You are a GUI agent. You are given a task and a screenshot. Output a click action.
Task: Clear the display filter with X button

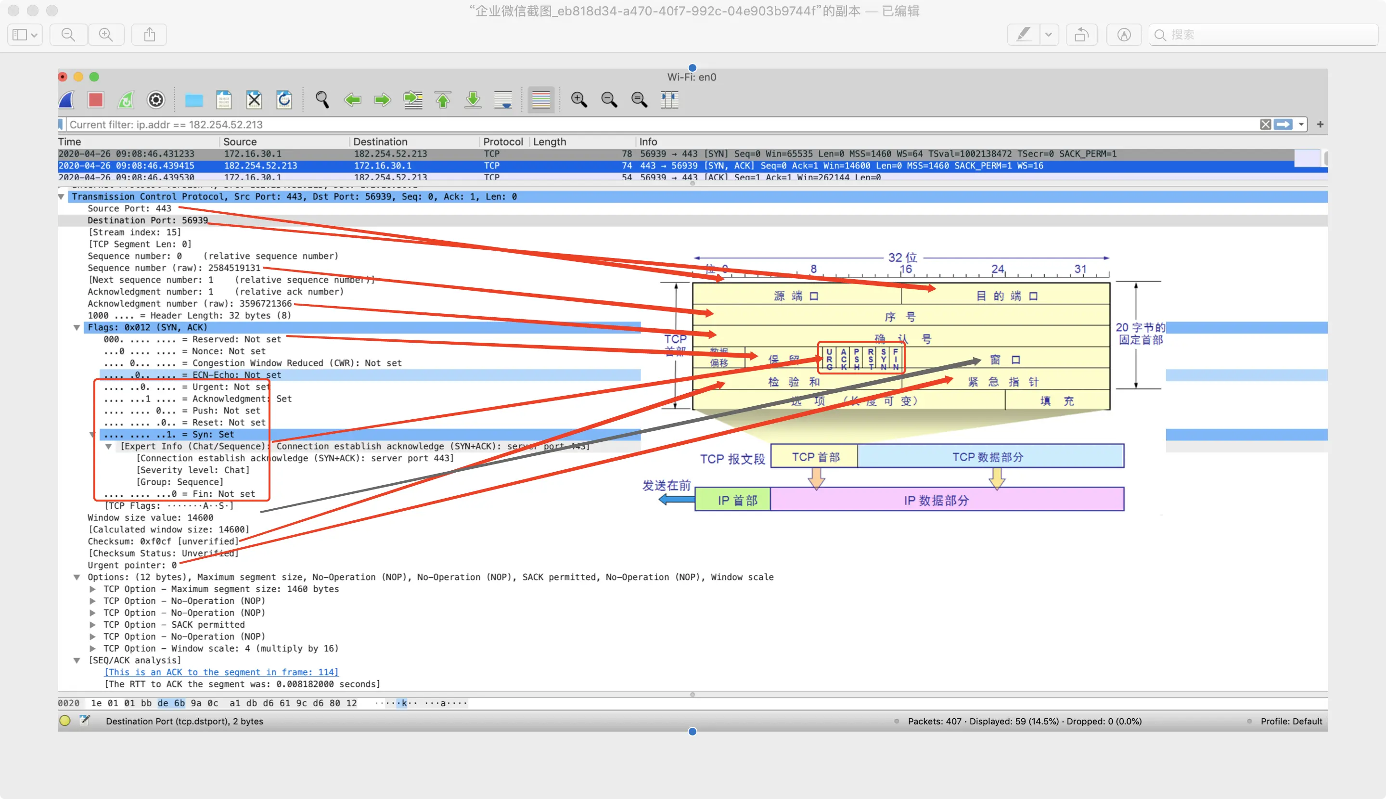click(1265, 125)
